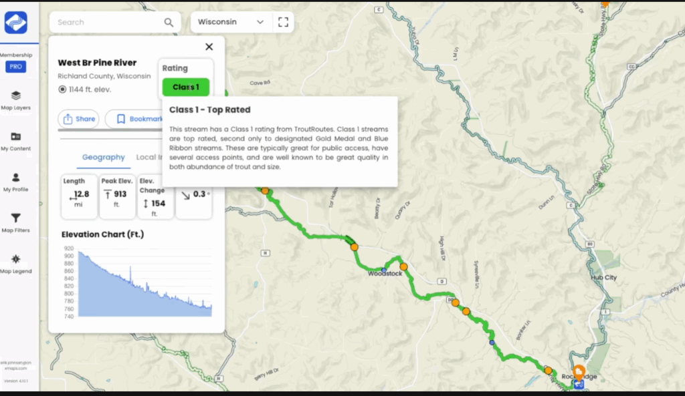Share the West Br Pine River stream
The width and height of the screenshot is (685, 396).
78,119
